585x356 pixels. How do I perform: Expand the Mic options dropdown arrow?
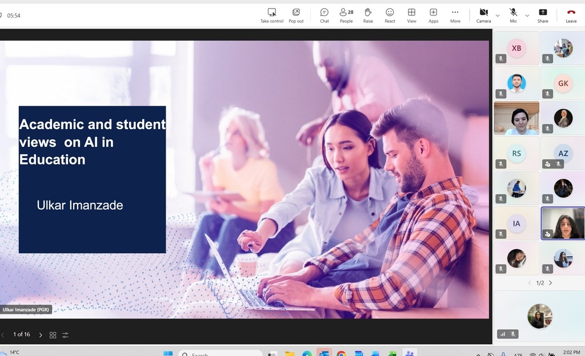click(x=527, y=15)
